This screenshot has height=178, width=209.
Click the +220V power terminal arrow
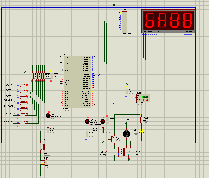click(x=126, y=123)
